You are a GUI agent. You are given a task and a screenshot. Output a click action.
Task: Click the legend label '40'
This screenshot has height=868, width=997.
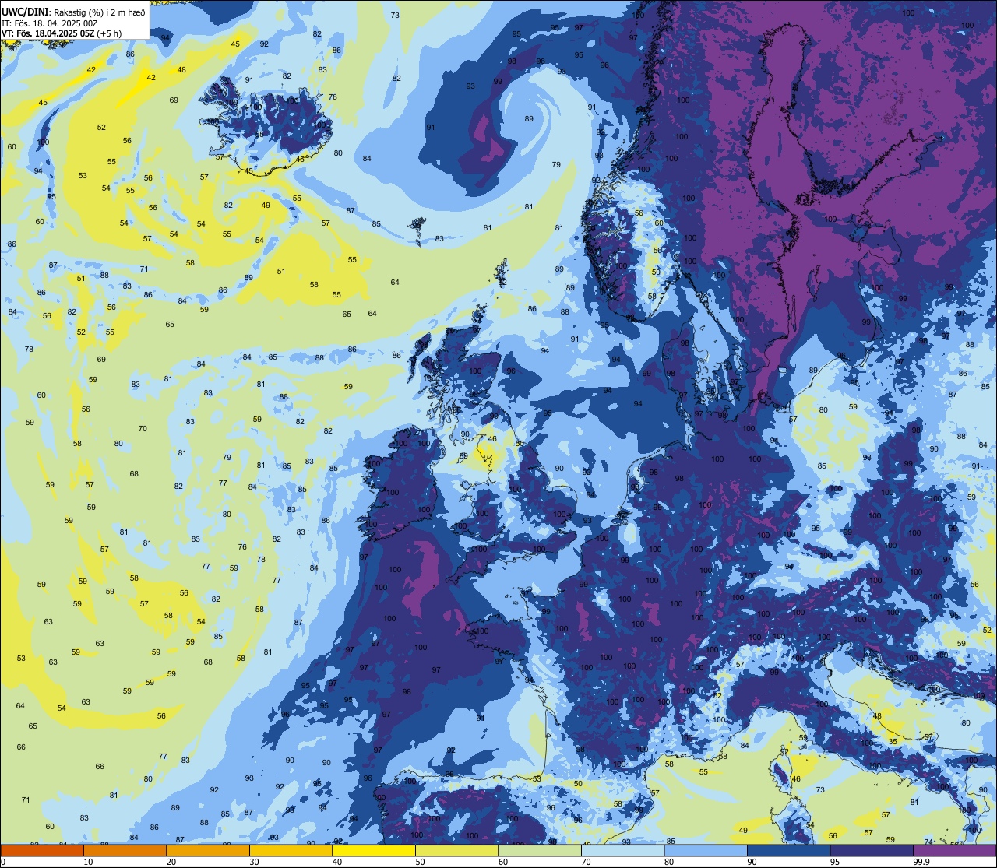pyautogui.click(x=337, y=862)
